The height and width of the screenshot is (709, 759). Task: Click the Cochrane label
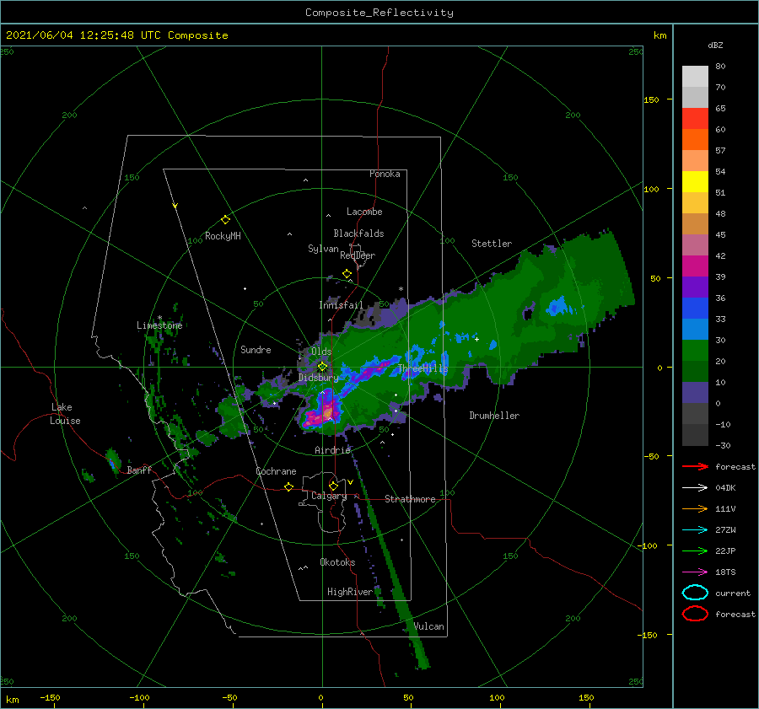[276, 471]
